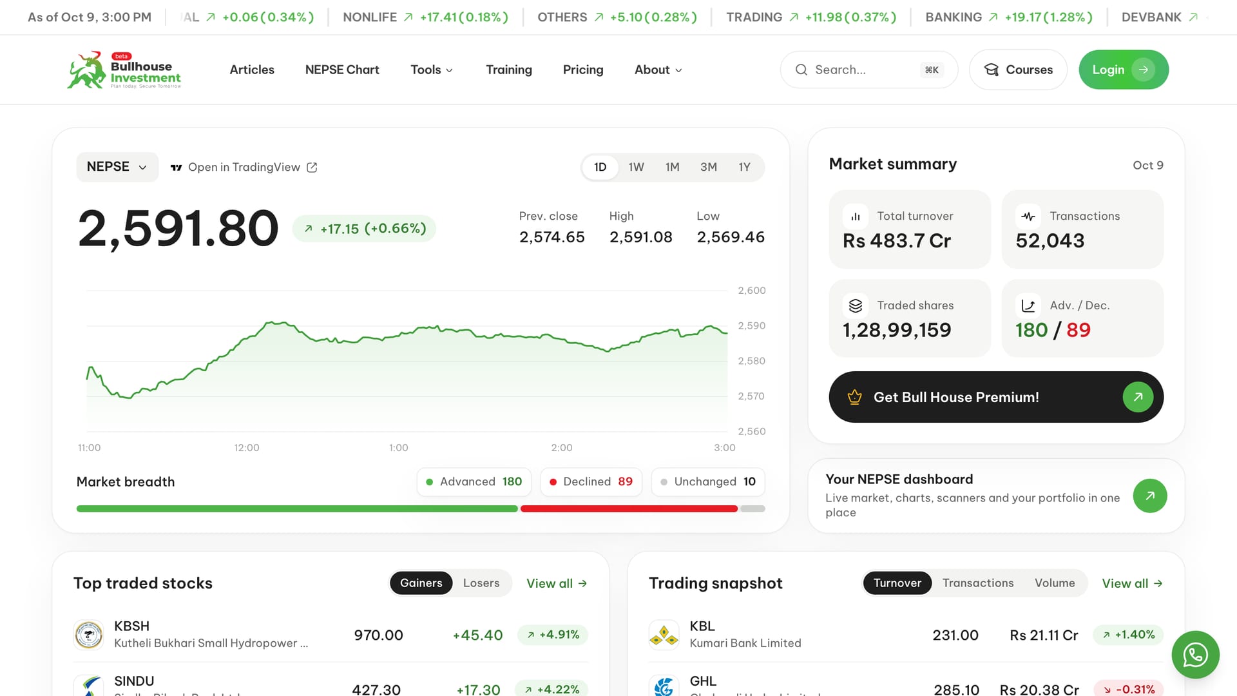Screen dimensions: 1237x696
Task: View all in Trading snapshot
Action: pyautogui.click(x=1132, y=584)
